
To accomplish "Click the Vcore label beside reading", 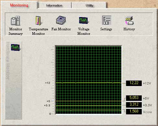I will (x=147, y=112).
